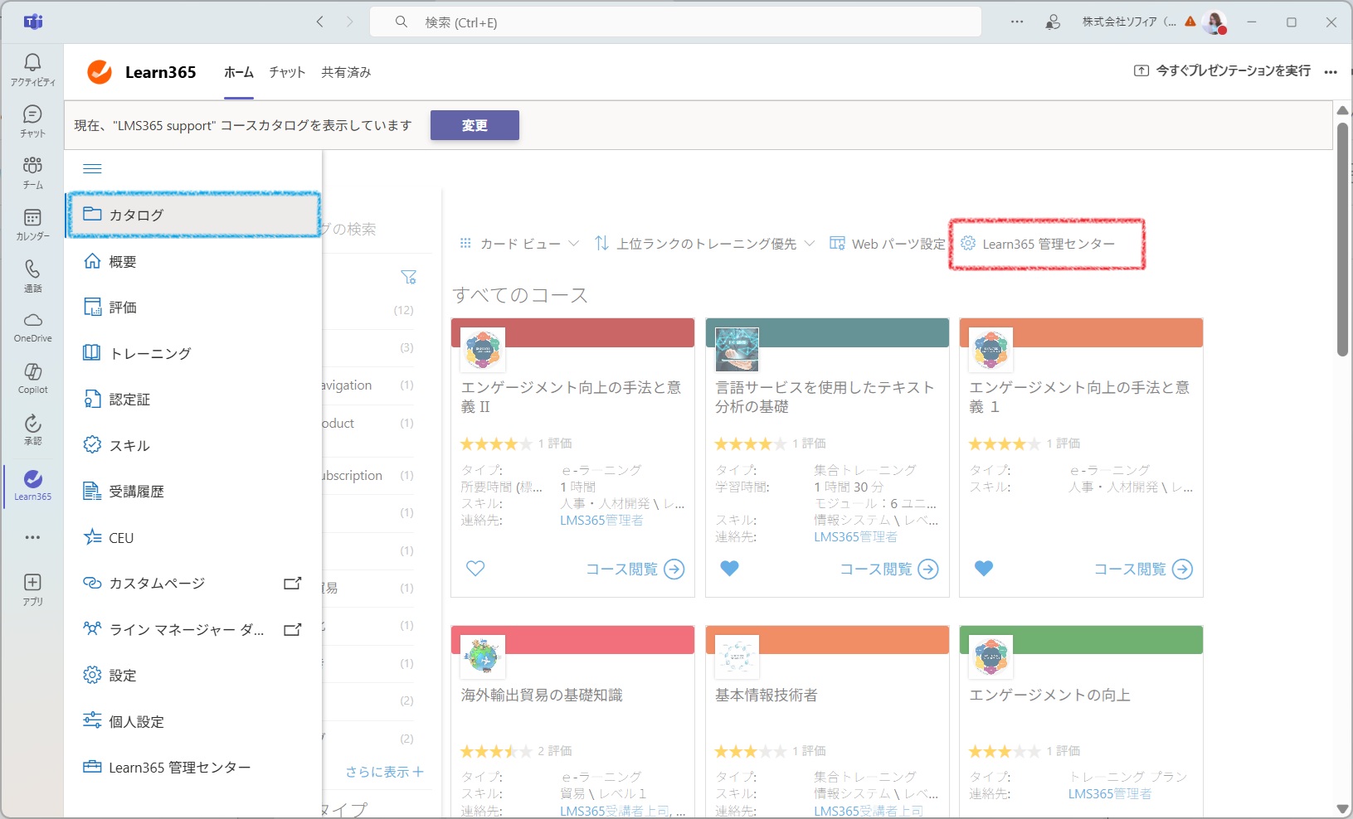This screenshot has width=1353, height=819.
Task: Click コース閲覧 for エンゲージメント向上の手法と意義 1
Action: [x=1143, y=569]
